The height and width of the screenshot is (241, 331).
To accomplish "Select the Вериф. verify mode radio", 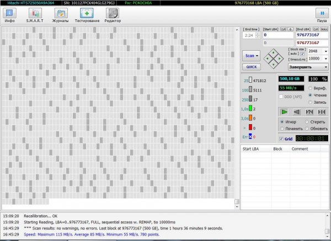I will [311, 88].
